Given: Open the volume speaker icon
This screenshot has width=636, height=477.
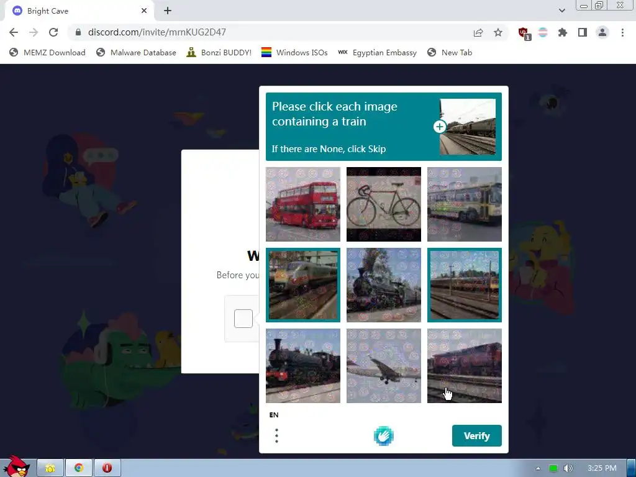Looking at the screenshot, I should pyautogui.click(x=568, y=468).
